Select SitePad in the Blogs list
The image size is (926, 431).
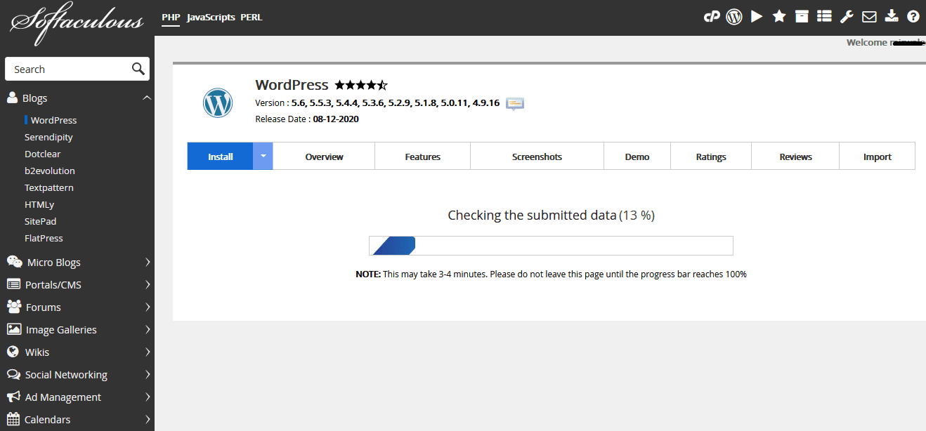pos(41,221)
